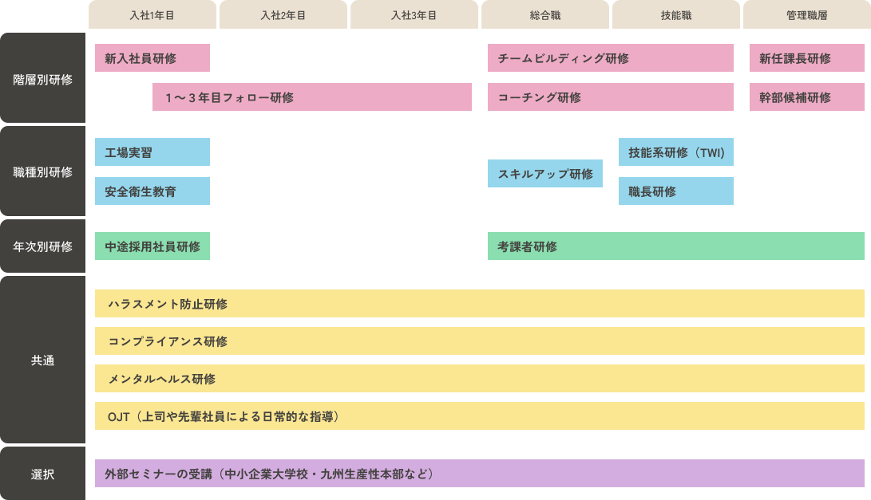Image resolution: width=871 pixels, height=500 pixels.
Task: Select the 入社1年目 column header
Action: (x=152, y=15)
